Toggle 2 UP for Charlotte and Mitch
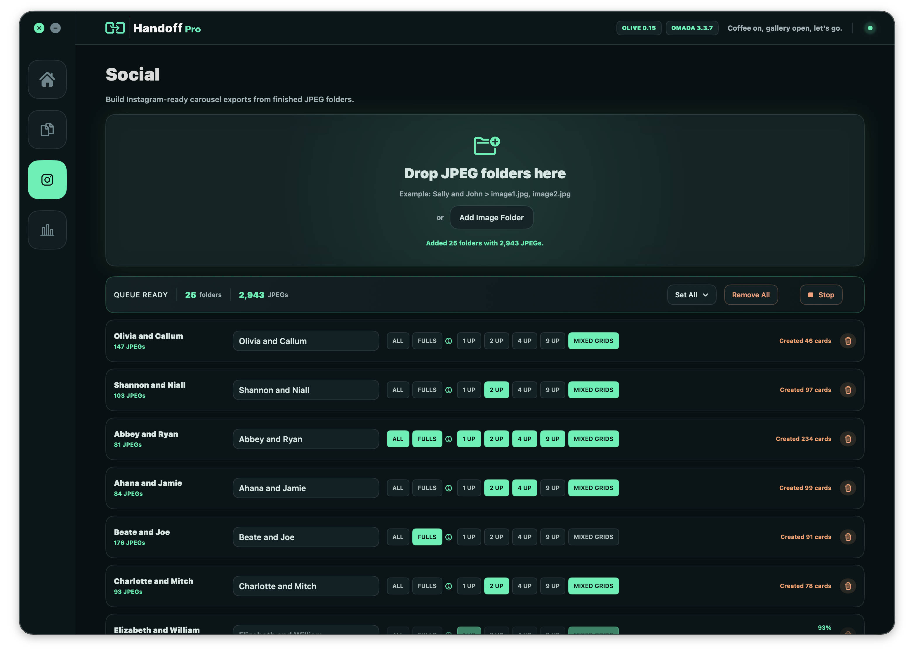Image resolution: width=914 pixels, height=656 pixels. pyautogui.click(x=496, y=586)
